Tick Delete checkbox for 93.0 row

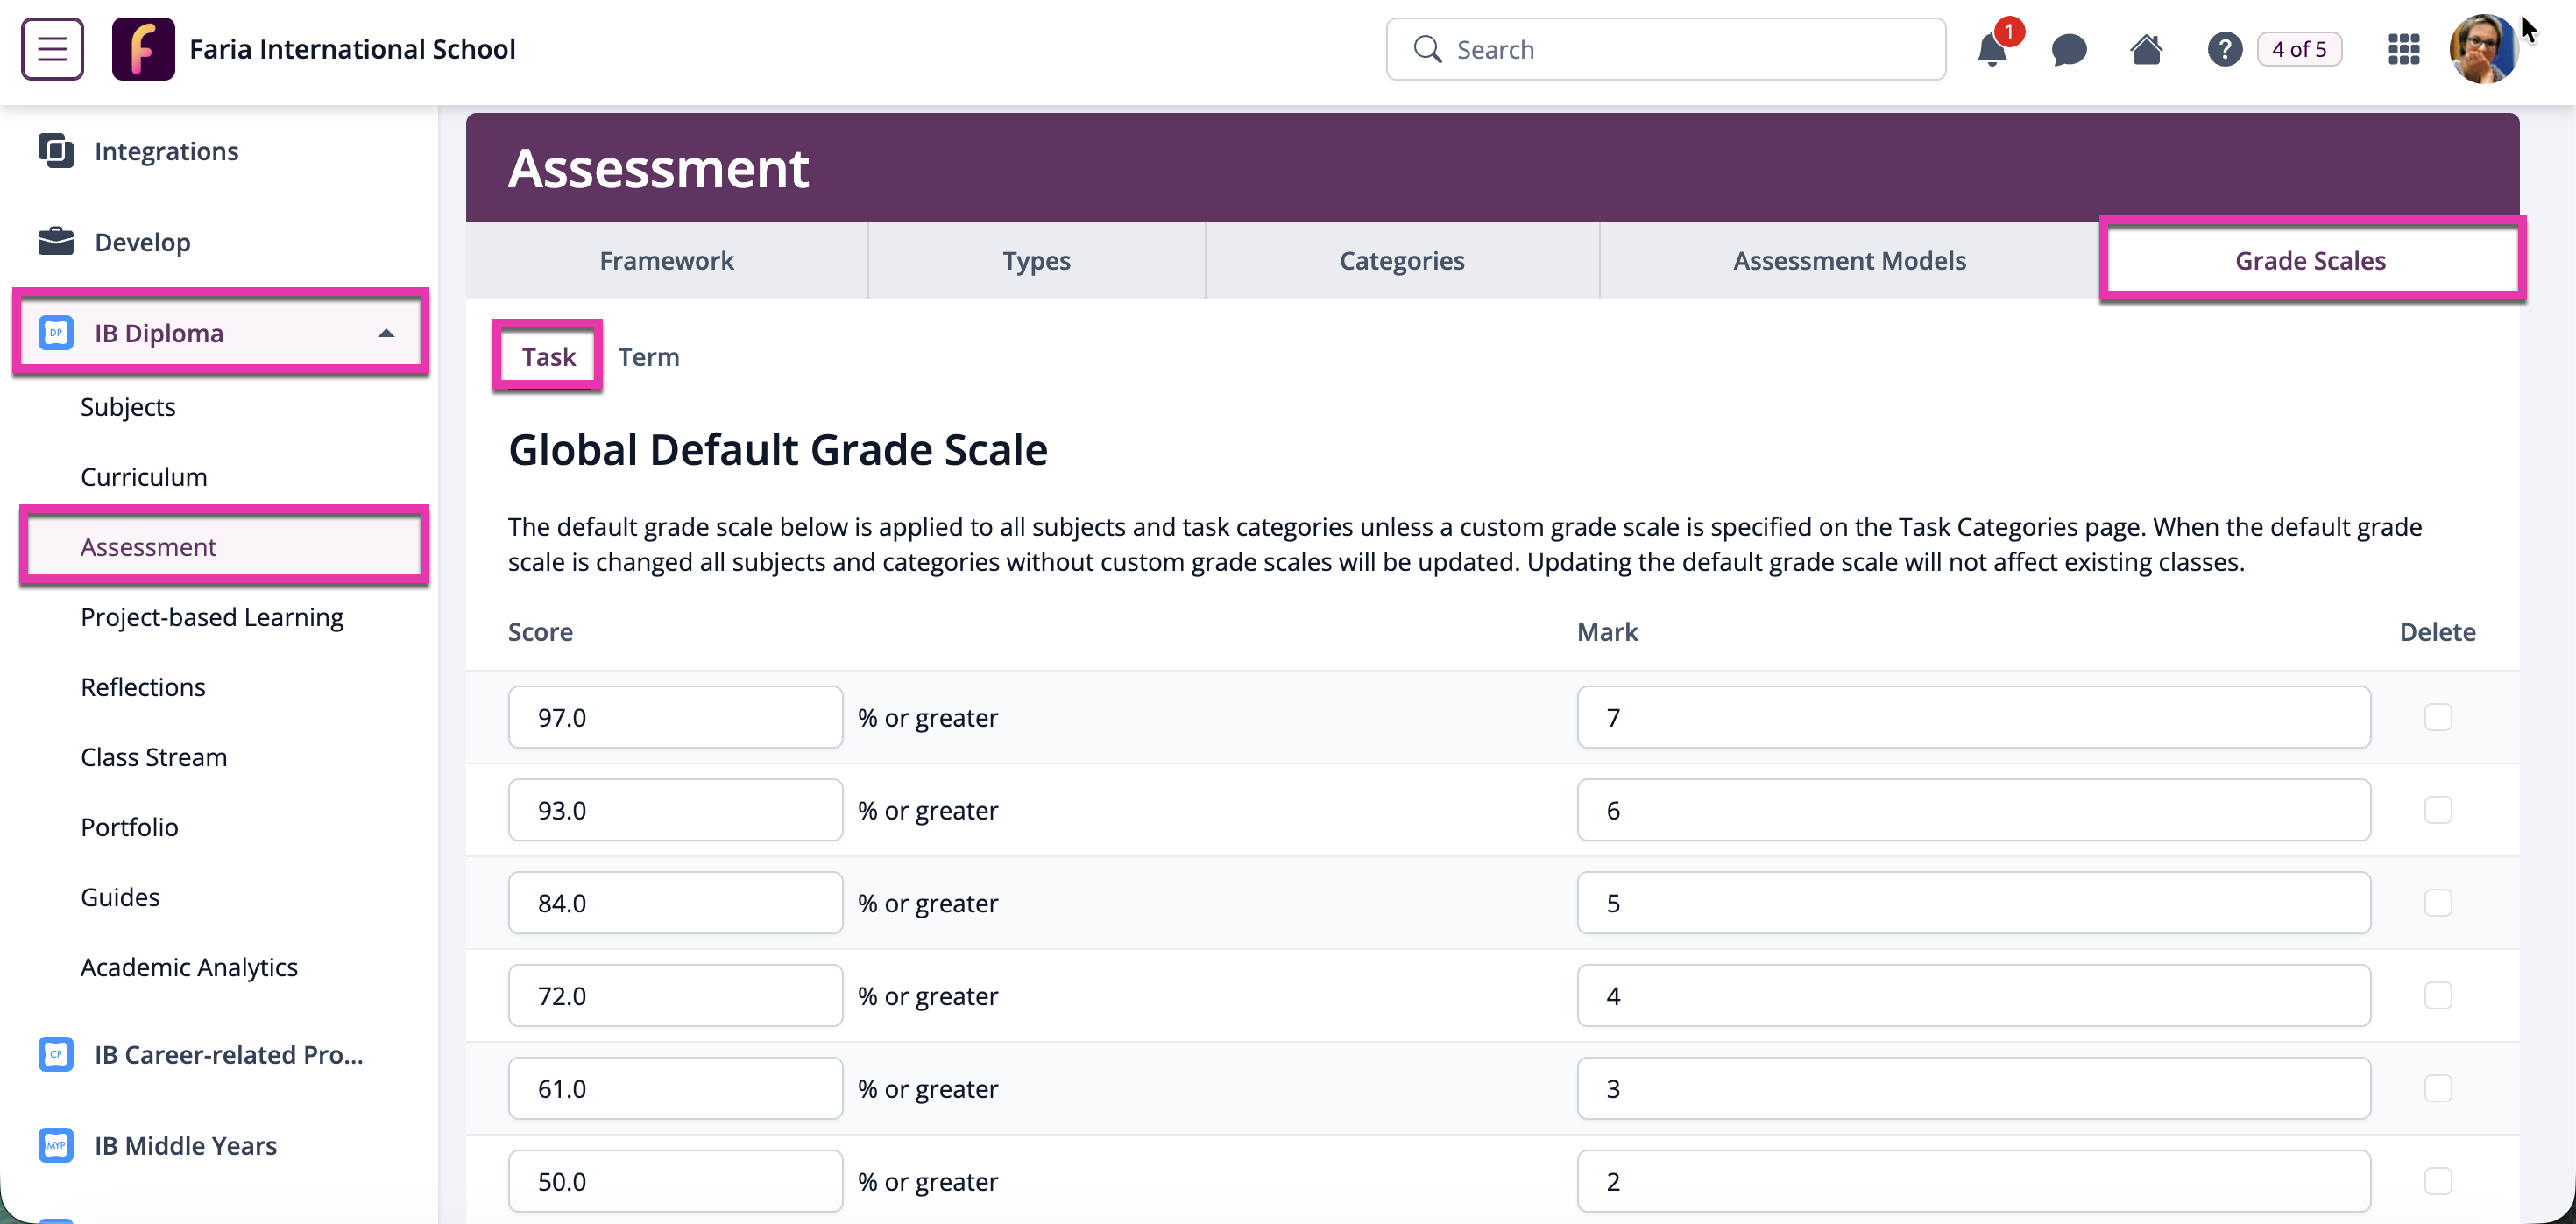pos(2438,809)
